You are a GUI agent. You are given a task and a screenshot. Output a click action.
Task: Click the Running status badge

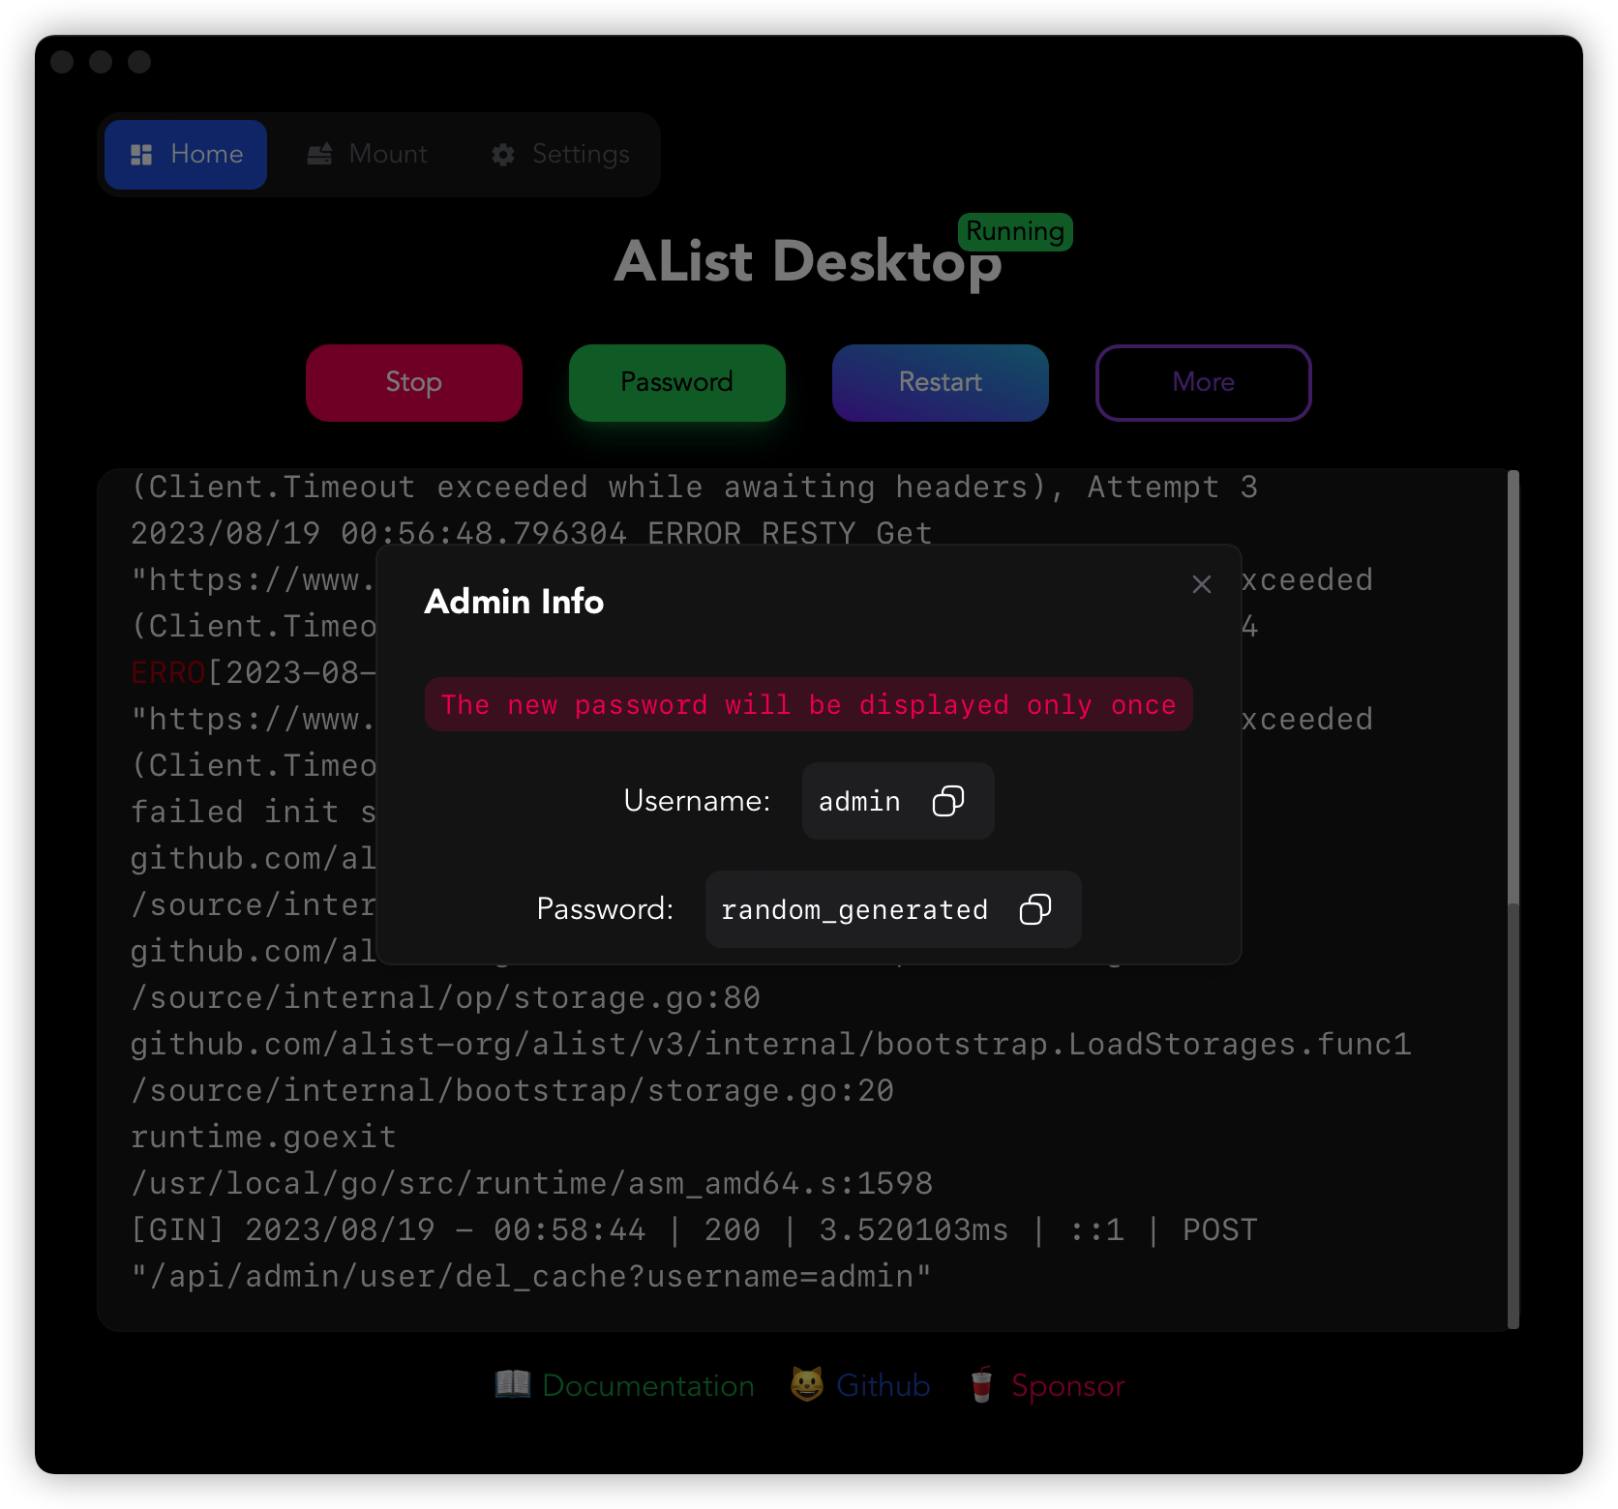[x=1015, y=232]
